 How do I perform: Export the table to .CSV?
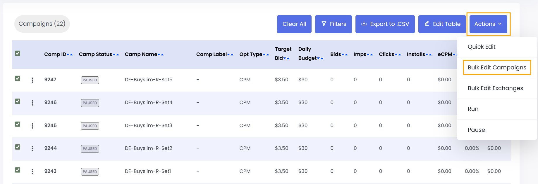385,24
